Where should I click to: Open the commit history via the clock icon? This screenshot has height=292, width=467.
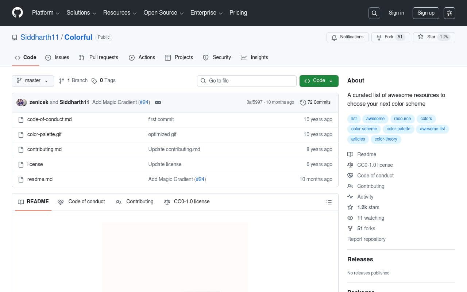(x=303, y=102)
